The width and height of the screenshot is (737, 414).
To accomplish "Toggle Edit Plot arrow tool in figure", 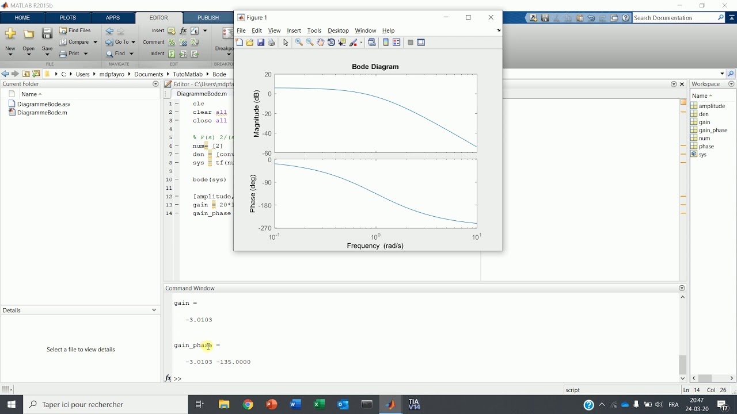I will click(286, 43).
